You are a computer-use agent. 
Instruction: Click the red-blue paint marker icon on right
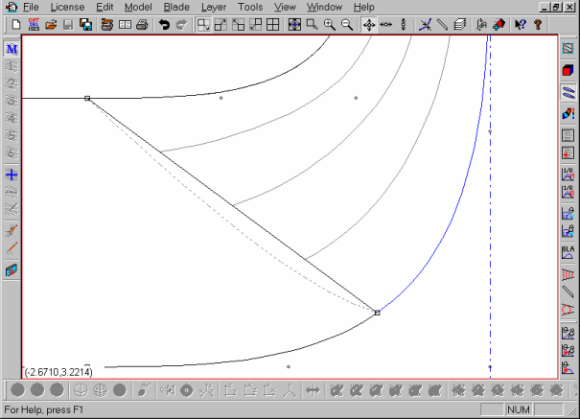pos(568,113)
